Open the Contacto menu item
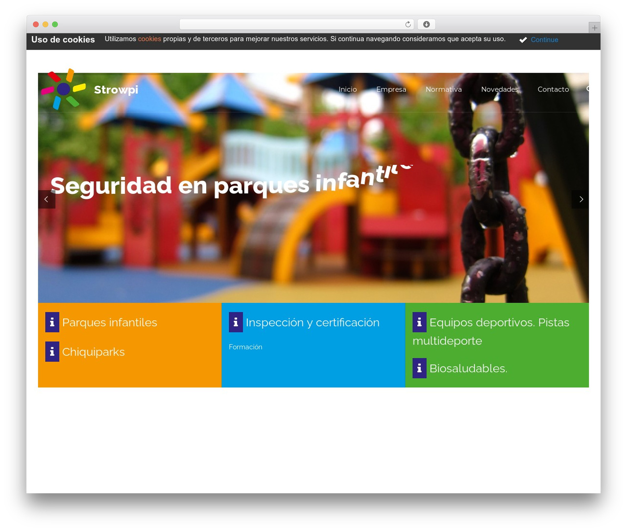The image size is (627, 531). click(553, 89)
